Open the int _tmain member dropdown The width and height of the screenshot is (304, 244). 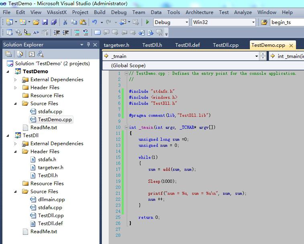tap(286, 56)
